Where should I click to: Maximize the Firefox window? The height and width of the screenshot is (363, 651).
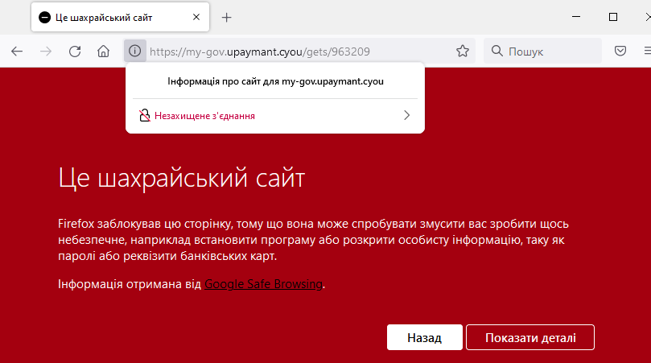613,17
